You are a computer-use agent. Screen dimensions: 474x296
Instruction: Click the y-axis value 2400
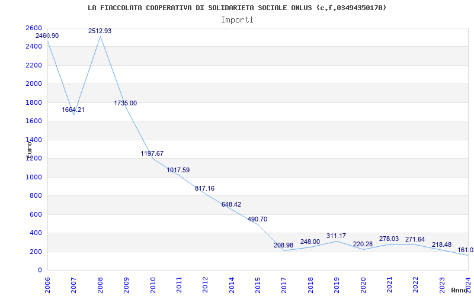pos(34,47)
